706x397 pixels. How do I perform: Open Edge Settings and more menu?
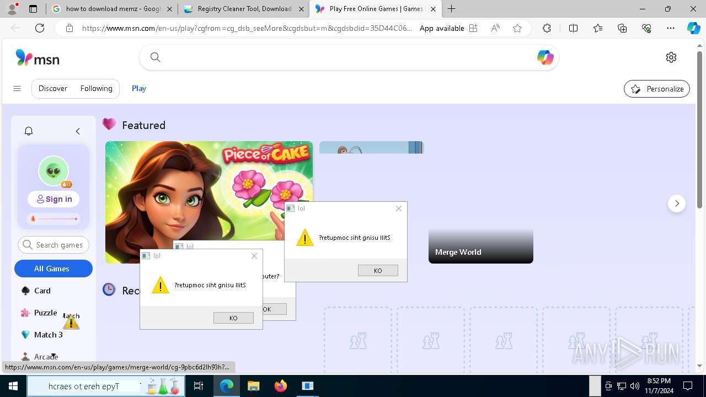click(671, 28)
